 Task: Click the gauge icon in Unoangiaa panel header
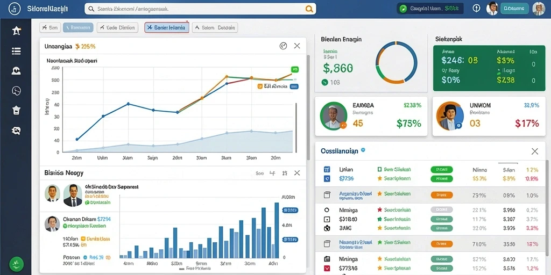point(283,46)
